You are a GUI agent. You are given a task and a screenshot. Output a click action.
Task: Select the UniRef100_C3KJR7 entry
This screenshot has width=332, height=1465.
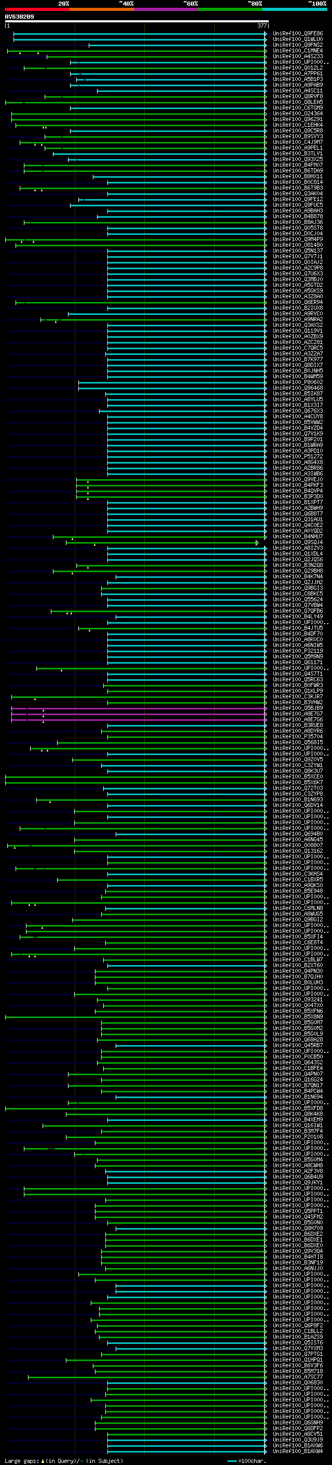click(x=297, y=697)
